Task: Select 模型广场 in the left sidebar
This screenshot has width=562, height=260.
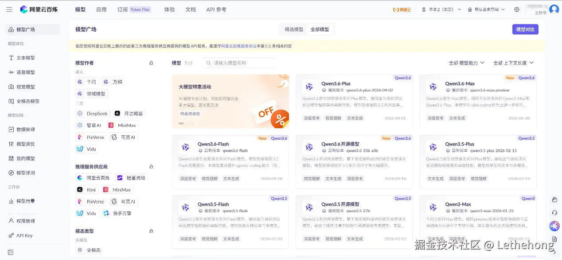Action: tap(33, 30)
